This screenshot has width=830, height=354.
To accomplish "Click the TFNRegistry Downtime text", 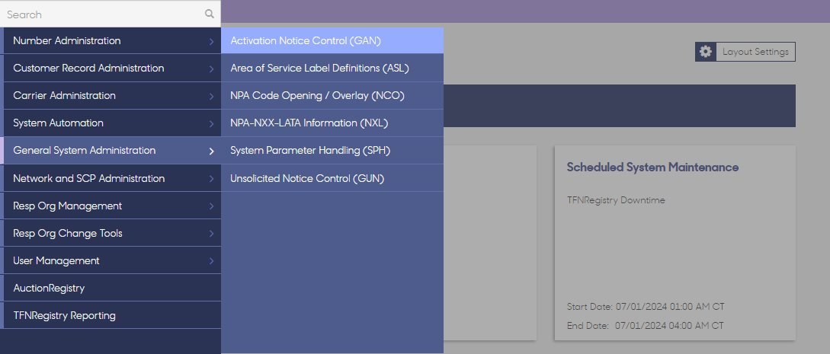I will [616, 200].
